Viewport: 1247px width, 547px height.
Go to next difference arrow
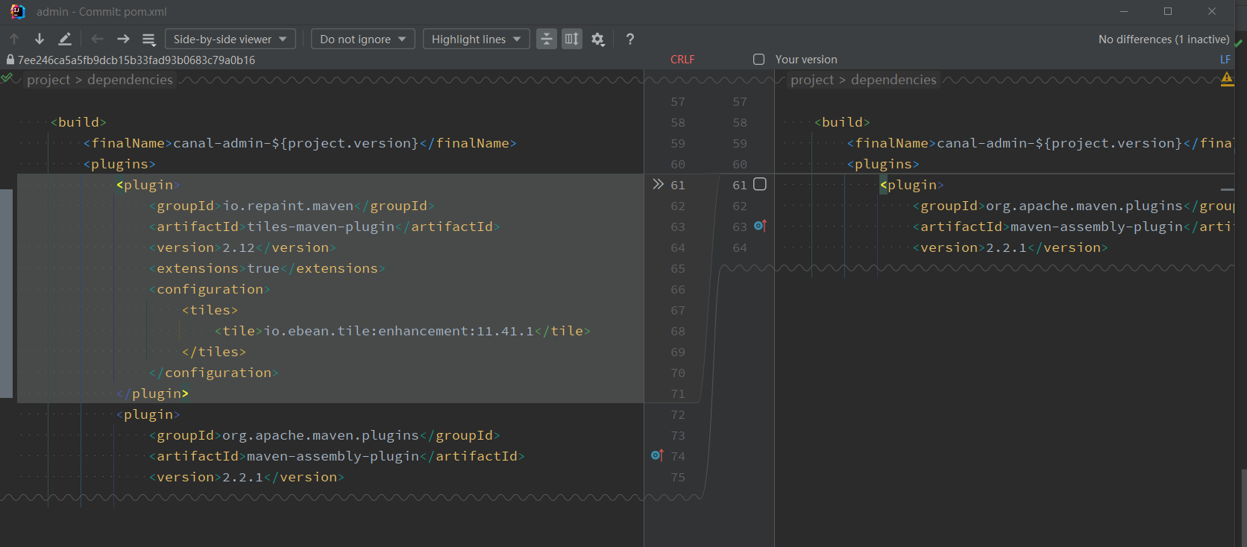point(39,39)
